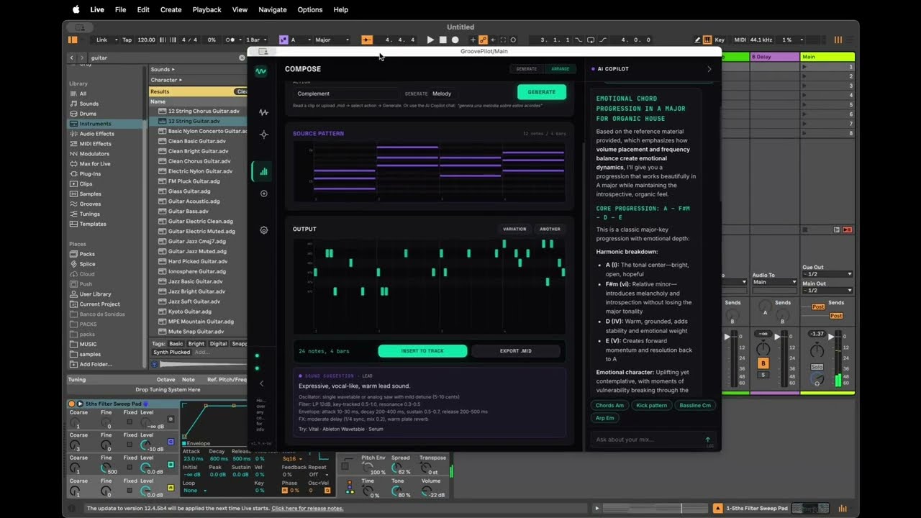Open the Cue Out 1/2 dropdown
This screenshot has width=921, height=518.
click(x=827, y=274)
